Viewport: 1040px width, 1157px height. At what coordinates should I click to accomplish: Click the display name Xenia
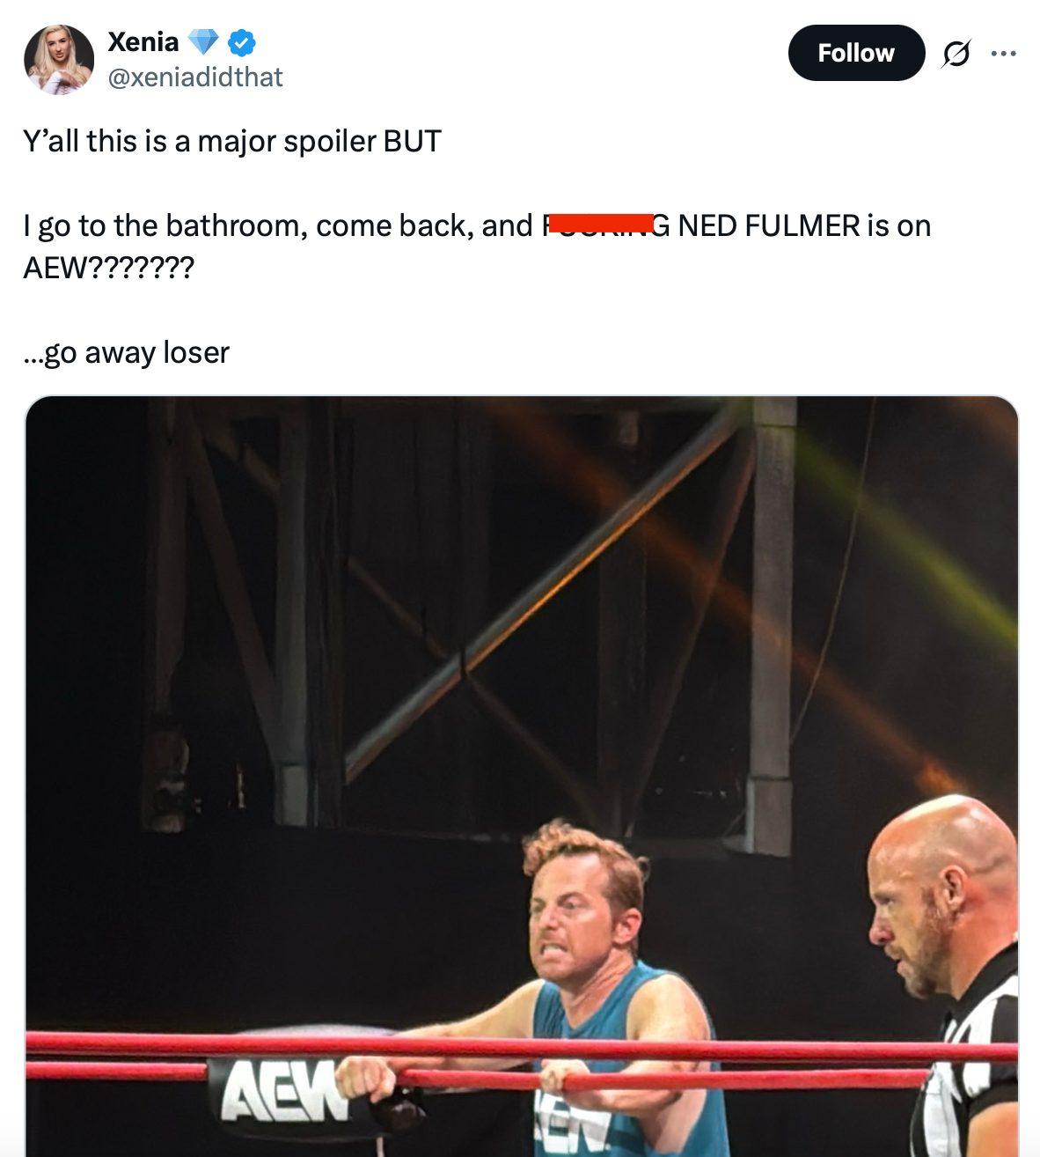click(x=143, y=41)
